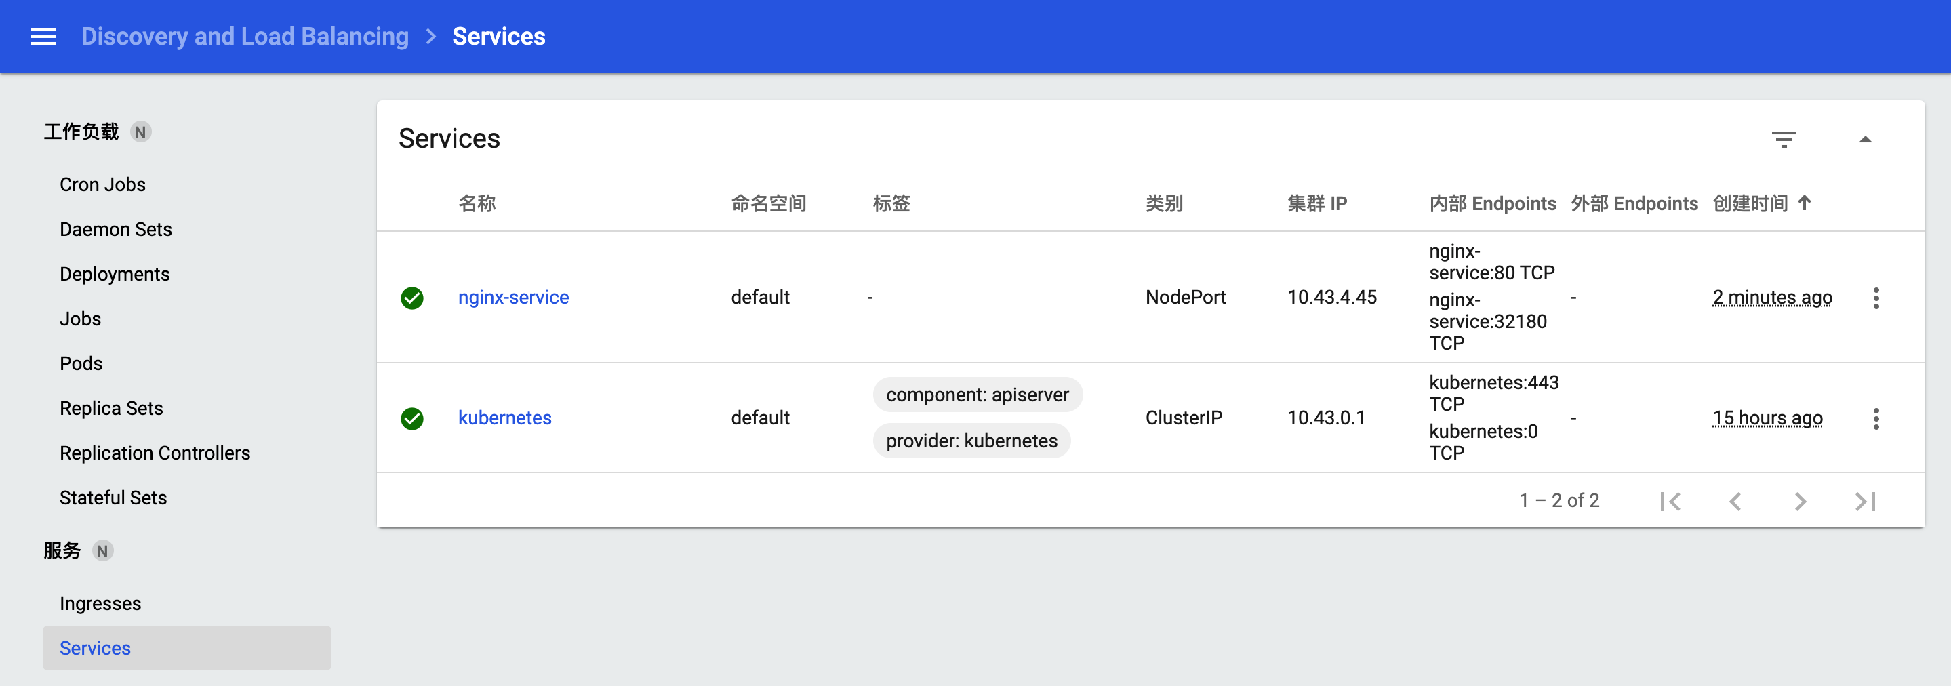
Task: Go to first page of results
Action: pos(1670,501)
